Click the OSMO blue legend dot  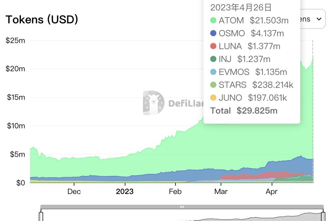213,33
